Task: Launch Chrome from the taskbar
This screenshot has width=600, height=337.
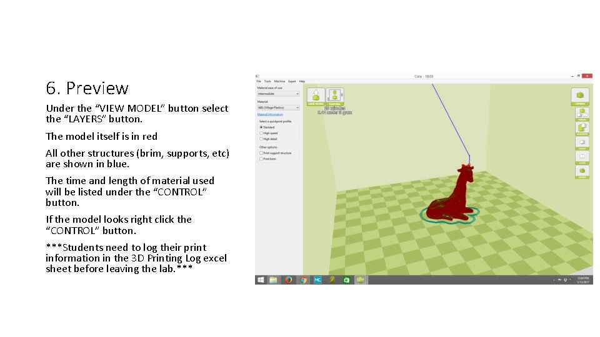Action: click(303, 280)
